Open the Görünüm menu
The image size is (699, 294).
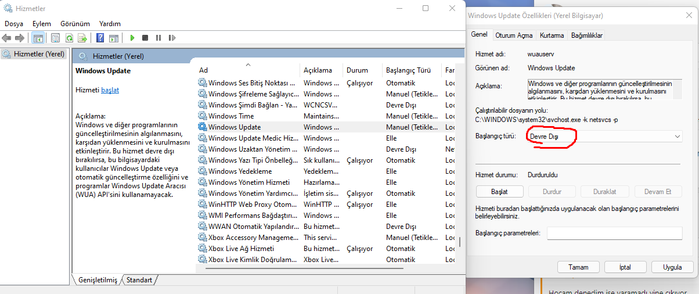click(x=75, y=24)
